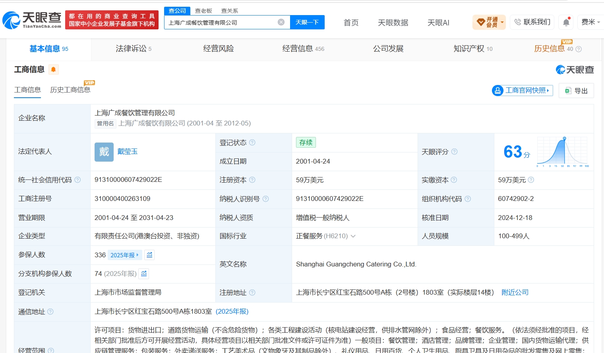Open help for 登记状态
The width and height of the screenshot is (604, 353).
(252, 143)
